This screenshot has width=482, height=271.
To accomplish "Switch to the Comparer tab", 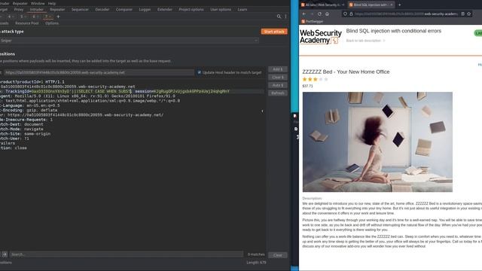I will pyautogui.click(x=124, y=10).
